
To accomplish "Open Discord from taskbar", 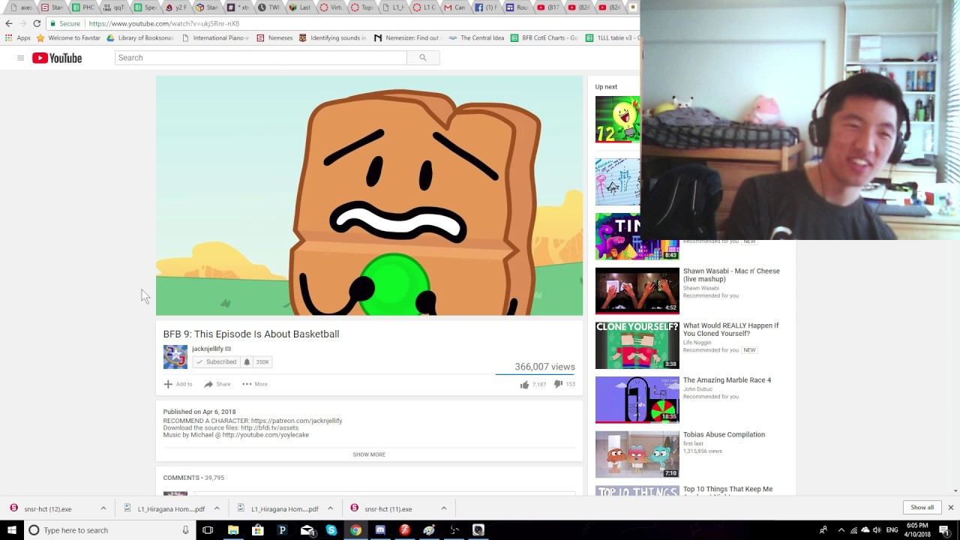I will pyautogui.click(x=380, y=530).
